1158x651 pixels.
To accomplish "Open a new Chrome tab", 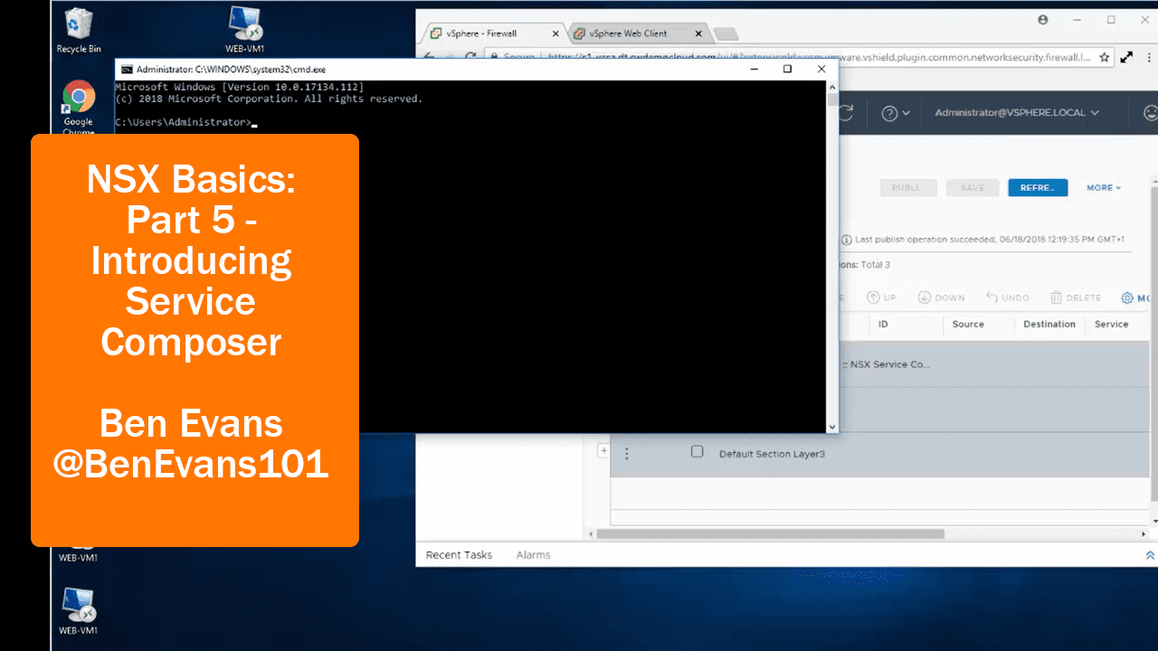I will pyautogui.click(x=726, y=34).
